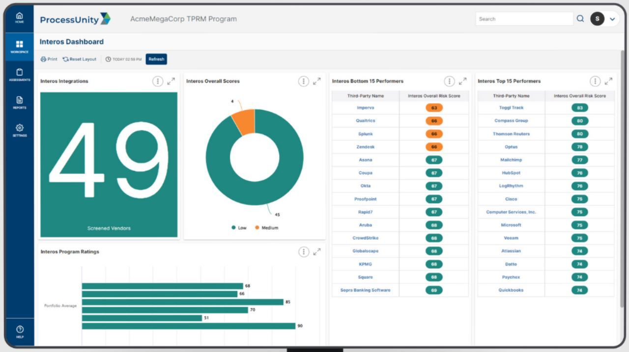Open user account dropdown arrow
Screen dimensions: 629x352
coord(612,19)
